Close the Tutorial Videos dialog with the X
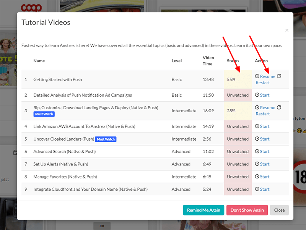The height and width of the screenshot is (230, 306). tap(286, 31)
